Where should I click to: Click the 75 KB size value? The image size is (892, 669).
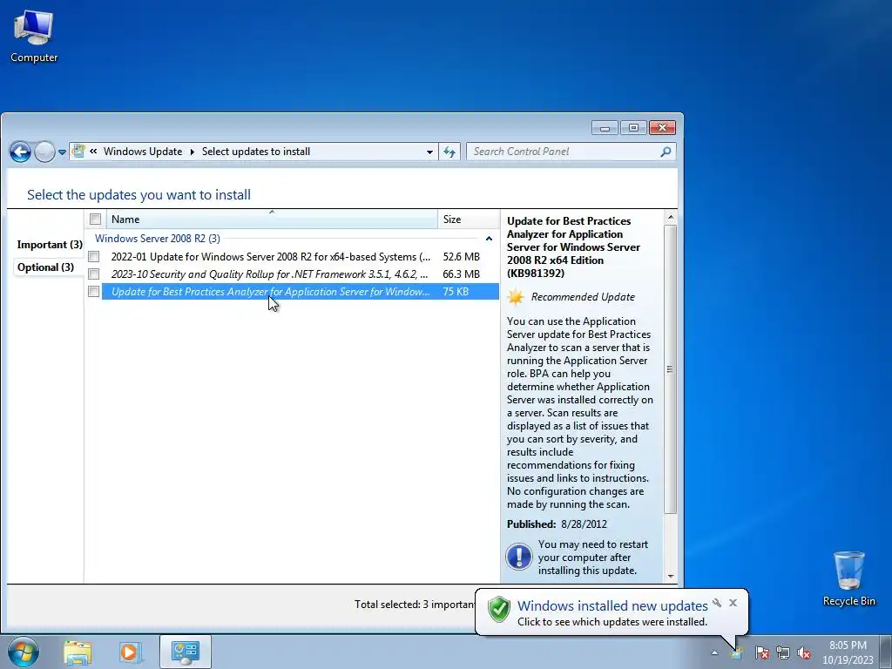[456, 291]
